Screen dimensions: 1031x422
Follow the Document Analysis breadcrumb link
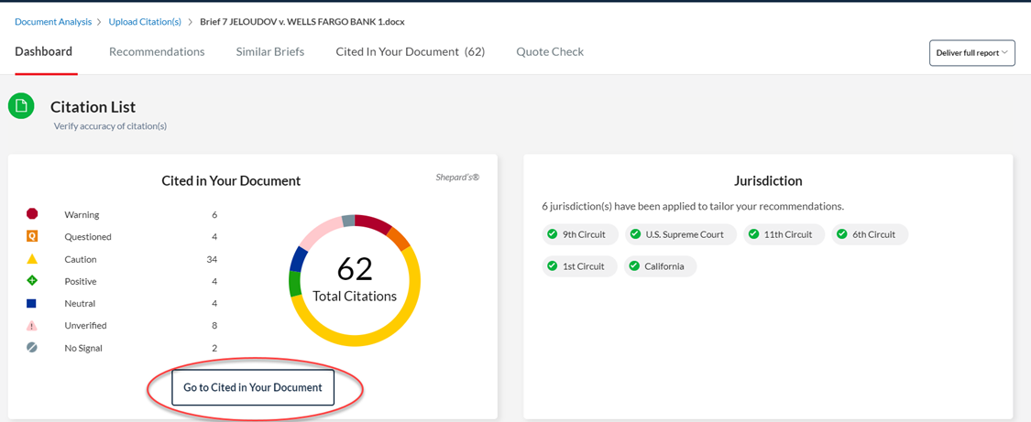(x=53, y=22)
